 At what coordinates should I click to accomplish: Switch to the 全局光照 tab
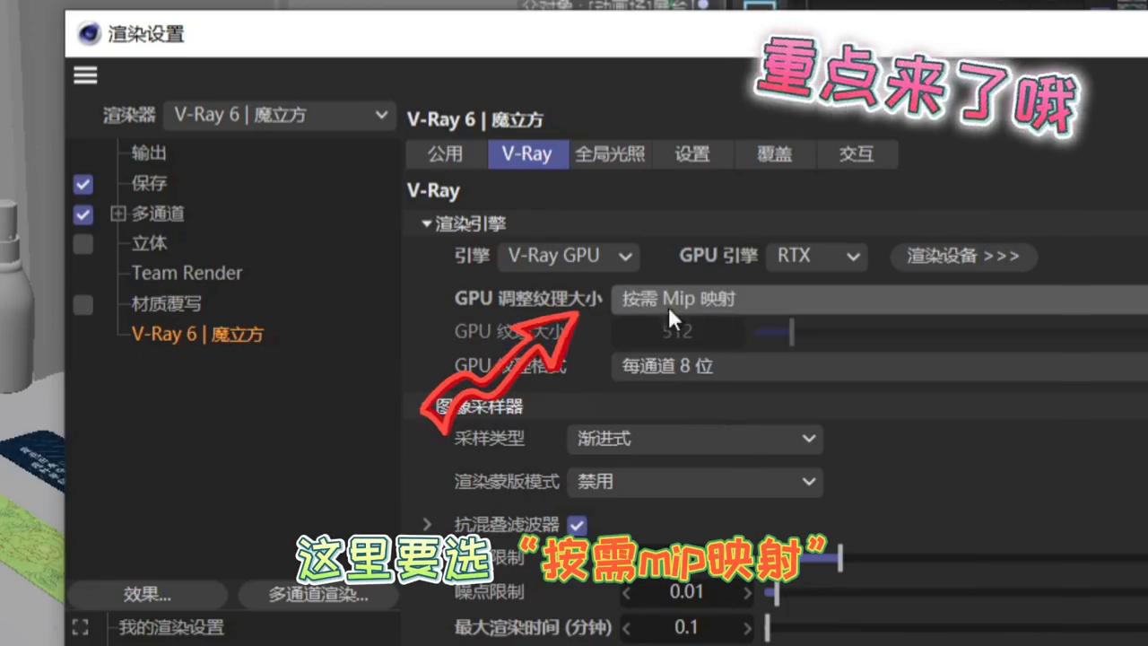click(x=609, y=153)
